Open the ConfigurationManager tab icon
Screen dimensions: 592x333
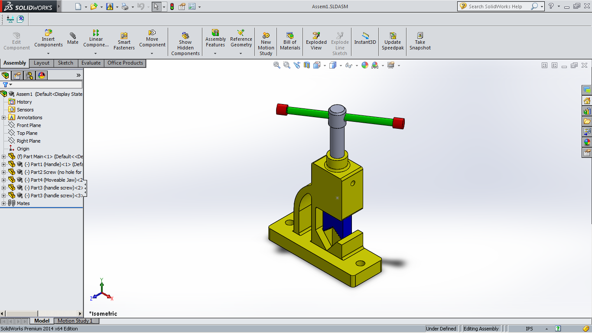[29, 75]
